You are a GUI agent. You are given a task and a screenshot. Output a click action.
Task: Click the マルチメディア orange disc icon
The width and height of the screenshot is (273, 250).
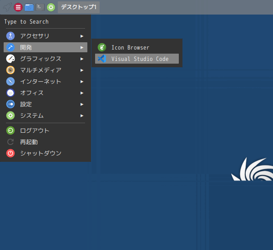pyautogui.click(x=10, y=70)
